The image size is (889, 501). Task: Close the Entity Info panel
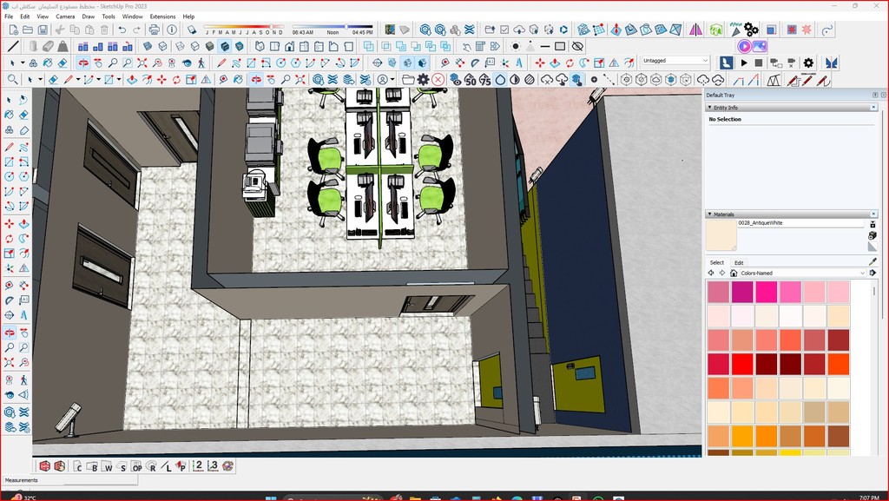pyautogui.click(x=873, y=107)
